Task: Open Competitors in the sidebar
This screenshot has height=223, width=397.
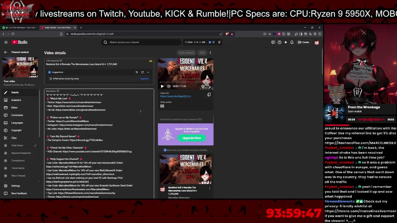Action: coord(20,160)
